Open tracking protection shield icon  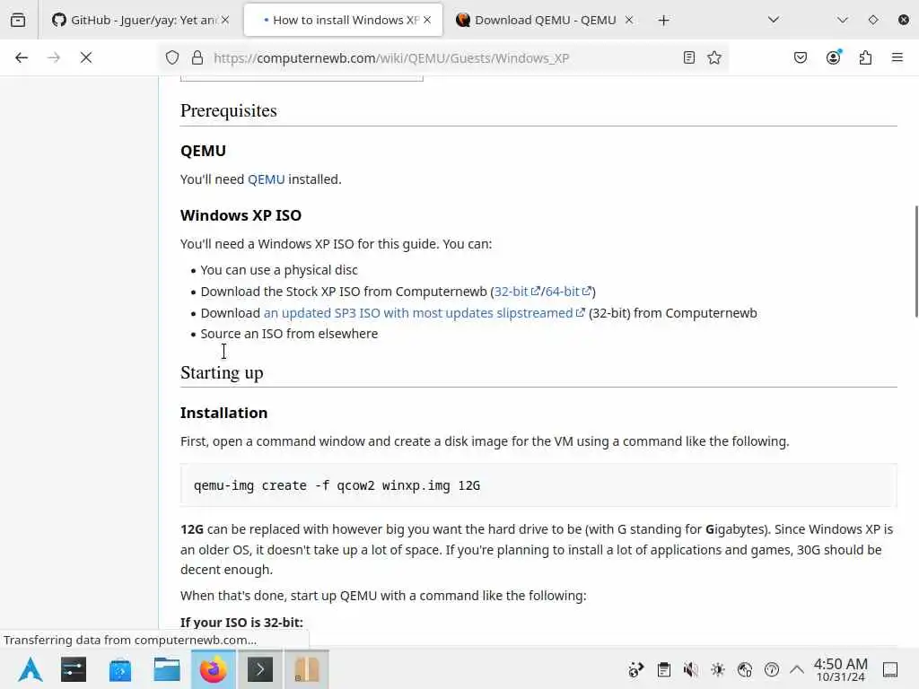(x=172, y=57)
